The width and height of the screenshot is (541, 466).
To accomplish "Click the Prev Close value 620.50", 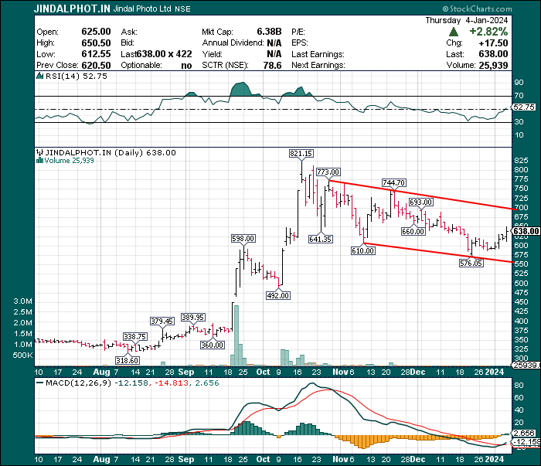I will [96, 66].
